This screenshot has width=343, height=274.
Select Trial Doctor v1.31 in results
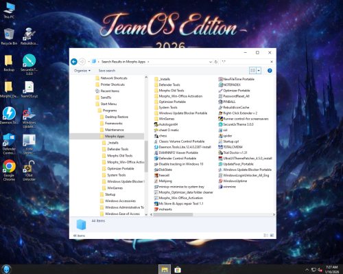click(x=233, y=152)
